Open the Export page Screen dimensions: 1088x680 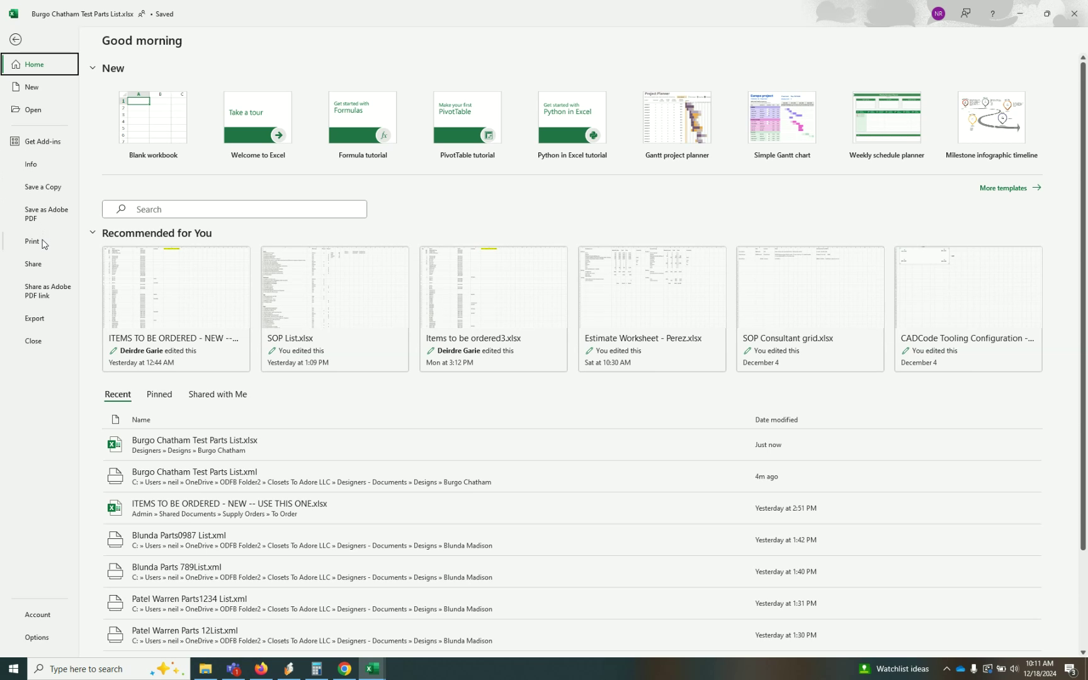(x=40, y=319)
